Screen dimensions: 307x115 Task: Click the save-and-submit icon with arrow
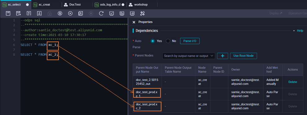pos(18,13)
